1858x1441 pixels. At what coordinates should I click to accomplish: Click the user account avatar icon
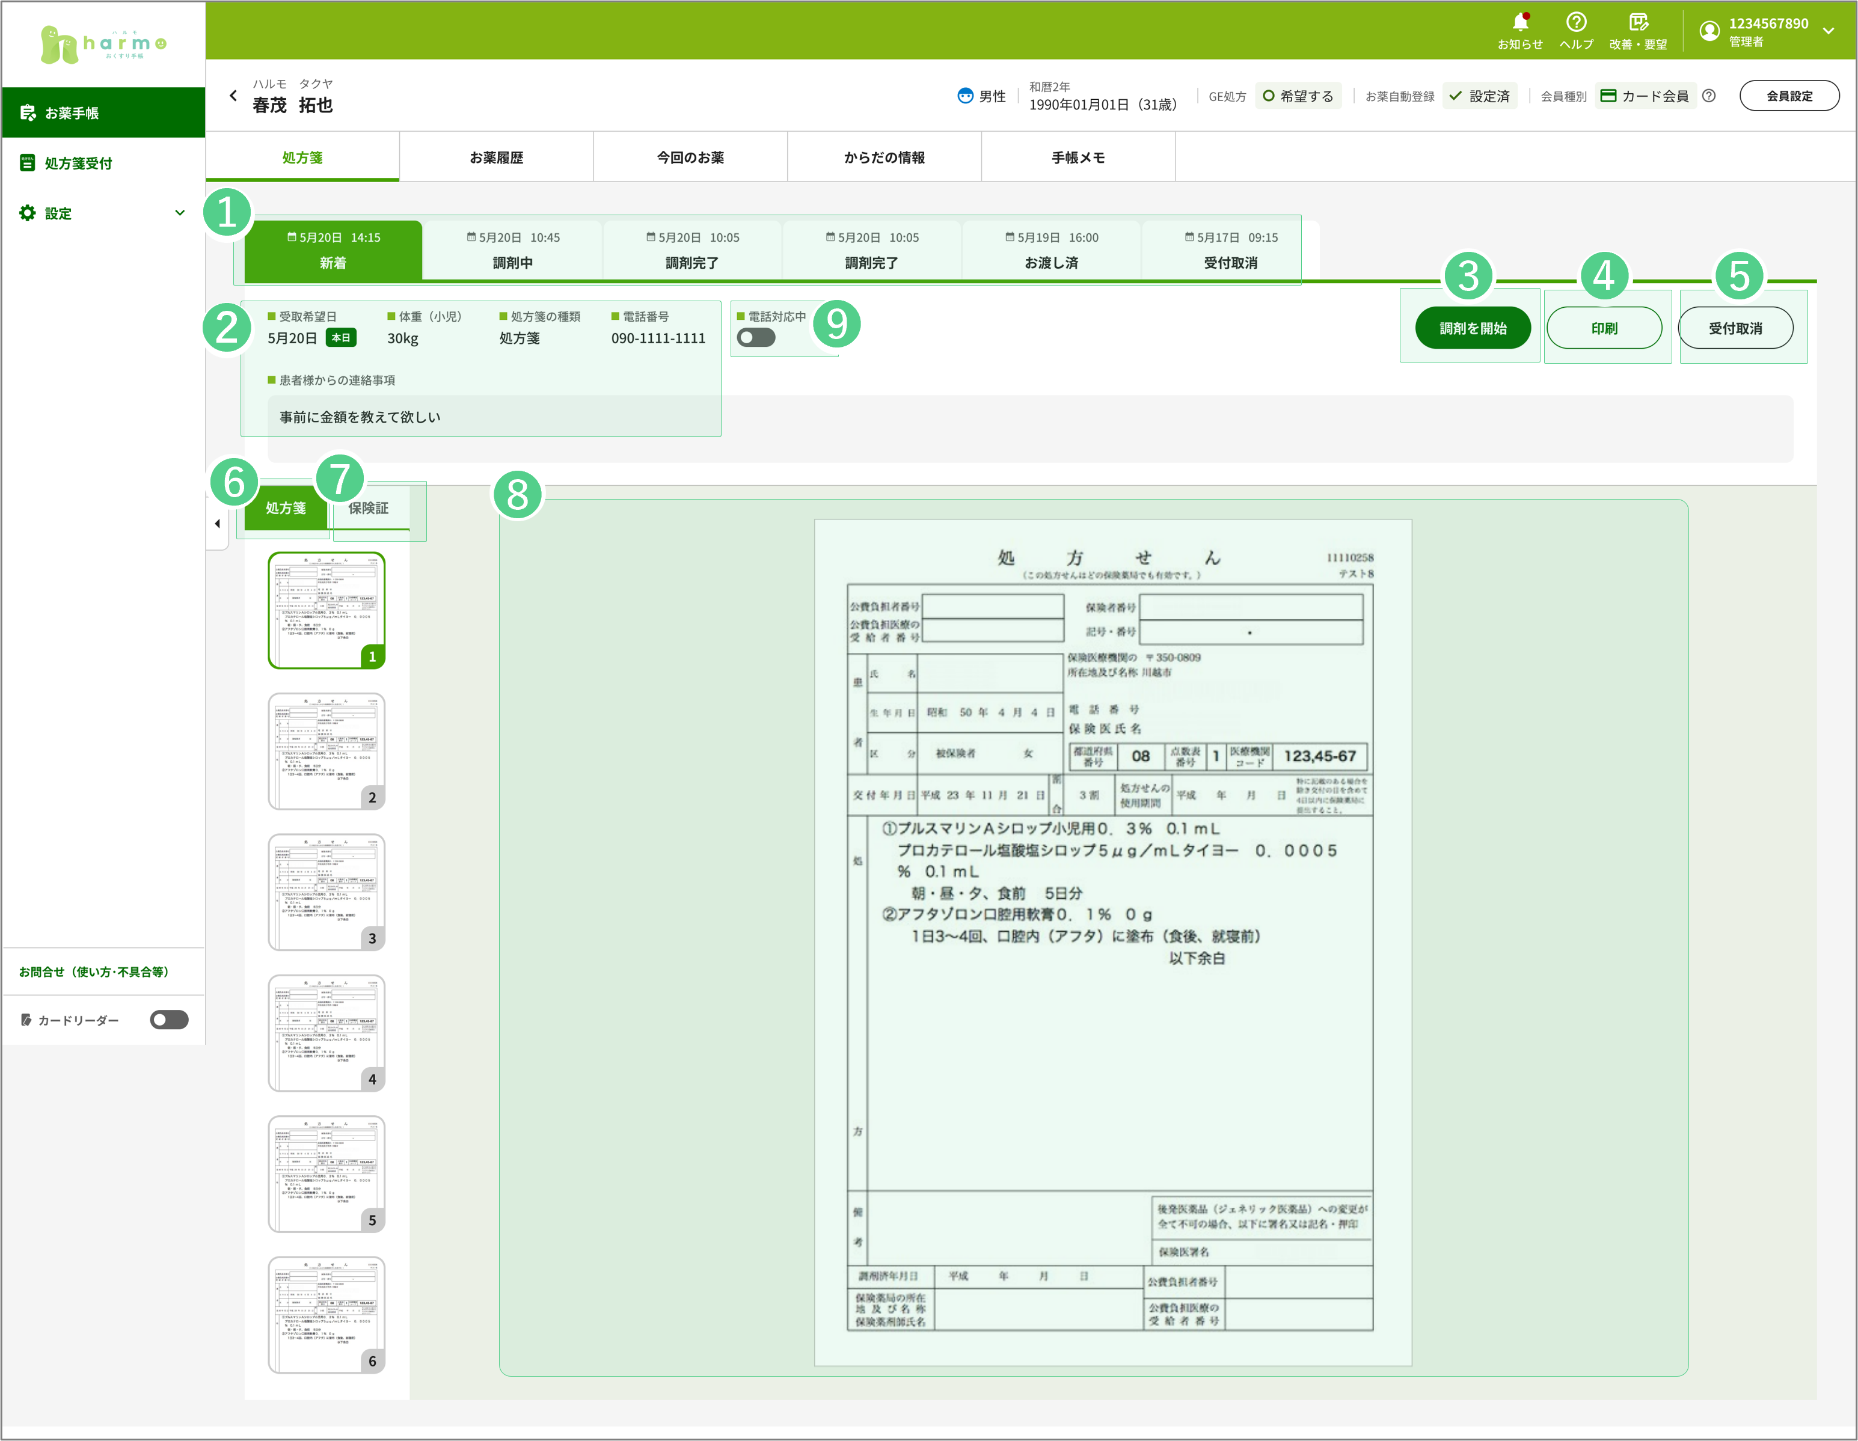[x=1709, y=31]
